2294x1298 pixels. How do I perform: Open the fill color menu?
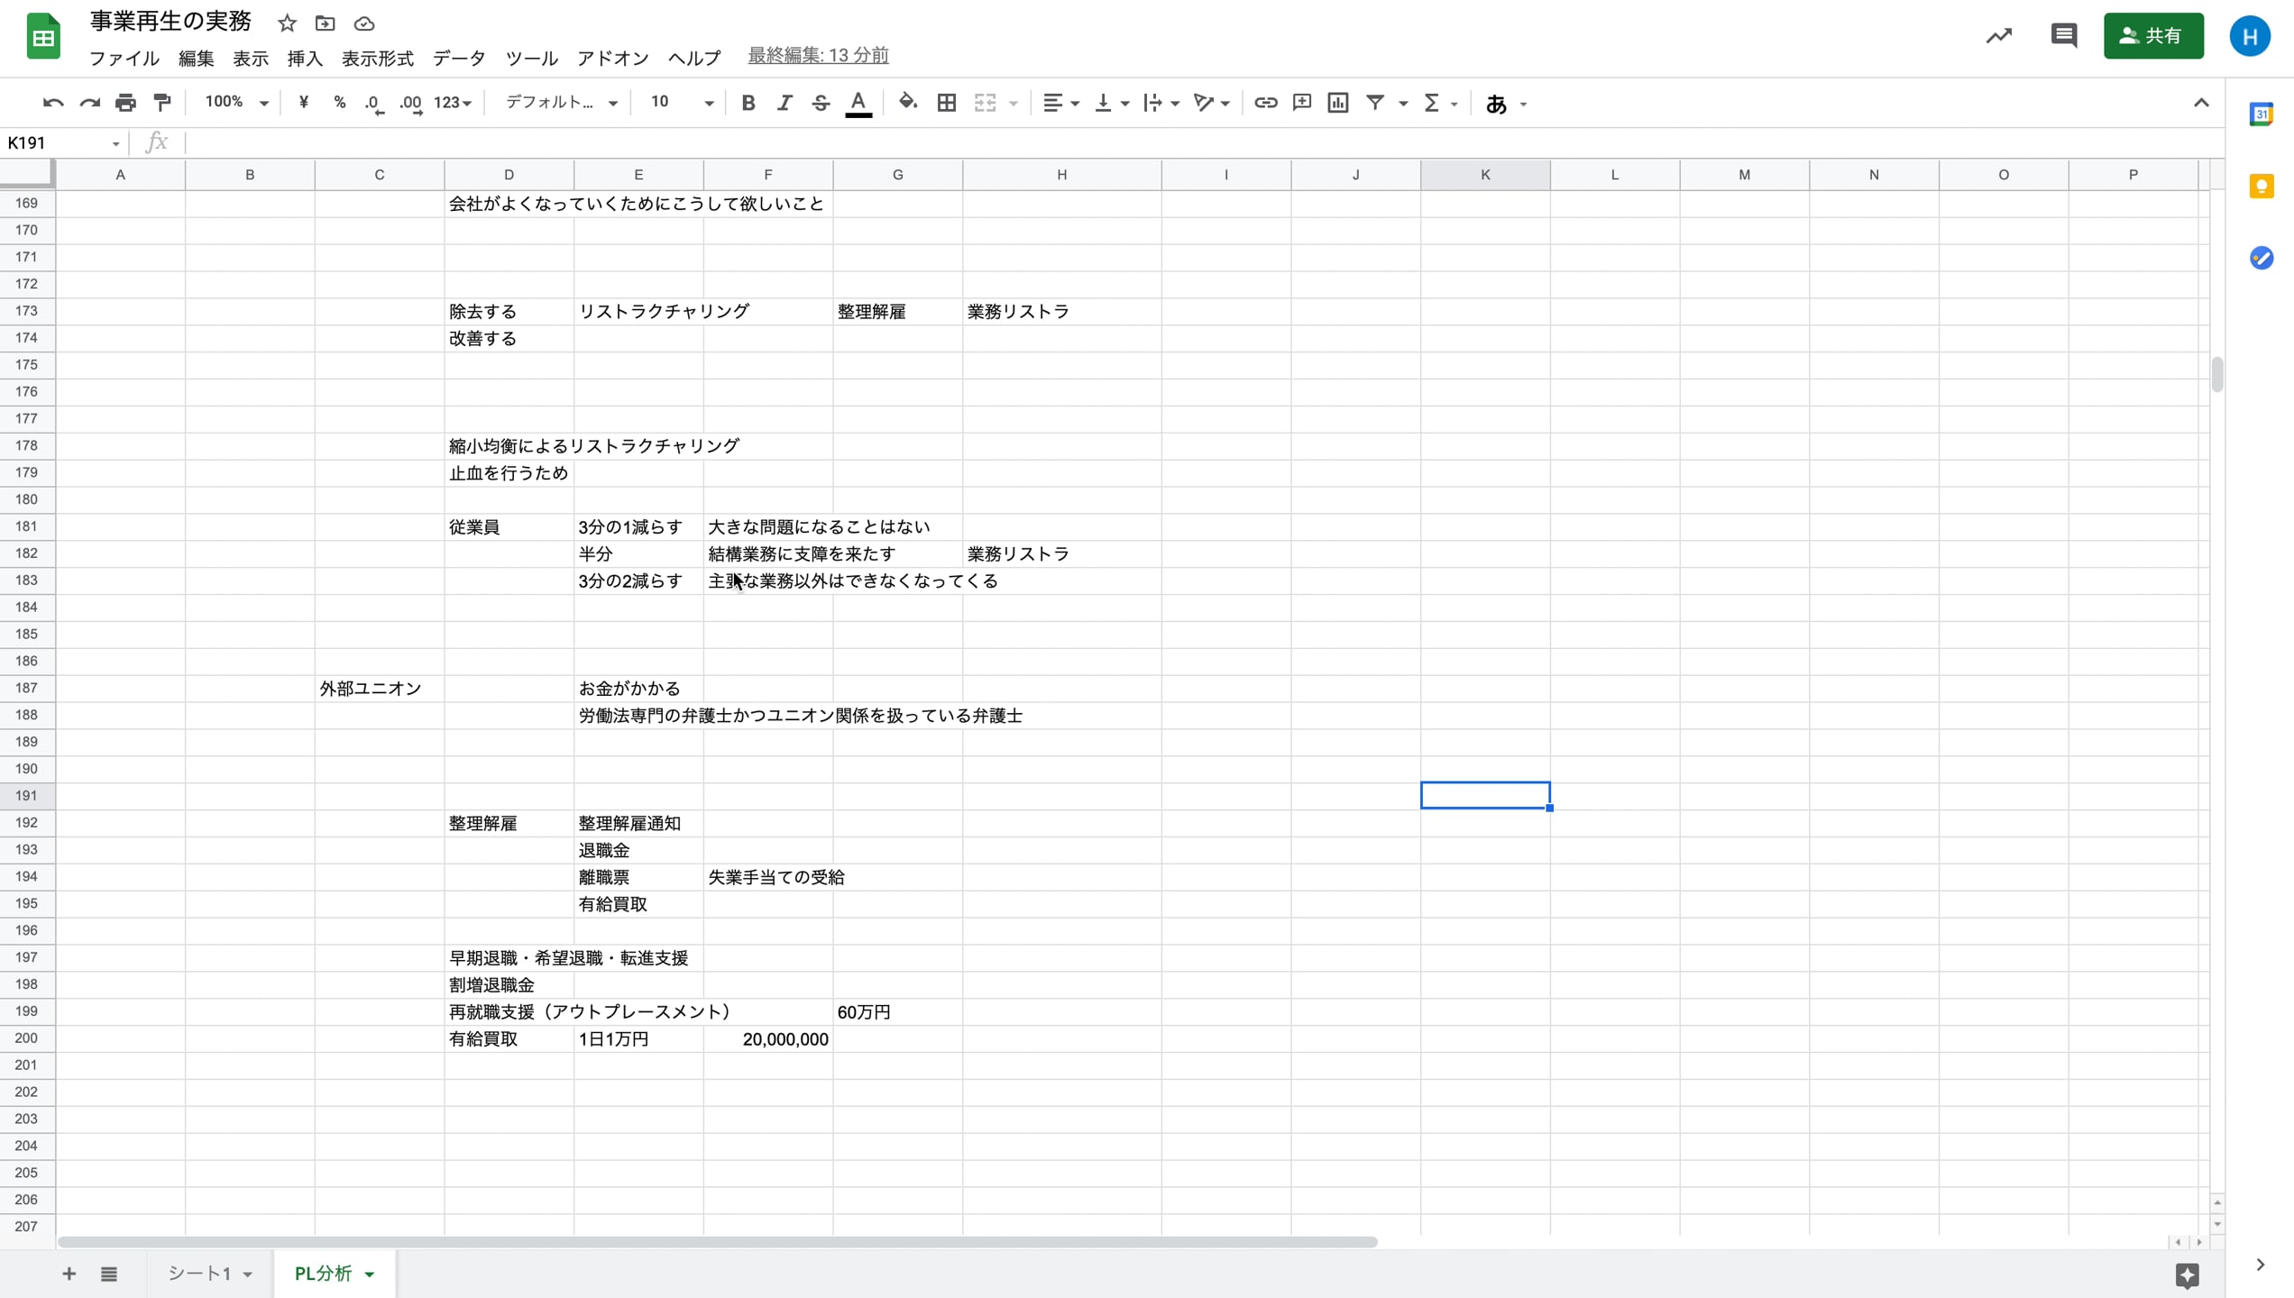[908, 103]
